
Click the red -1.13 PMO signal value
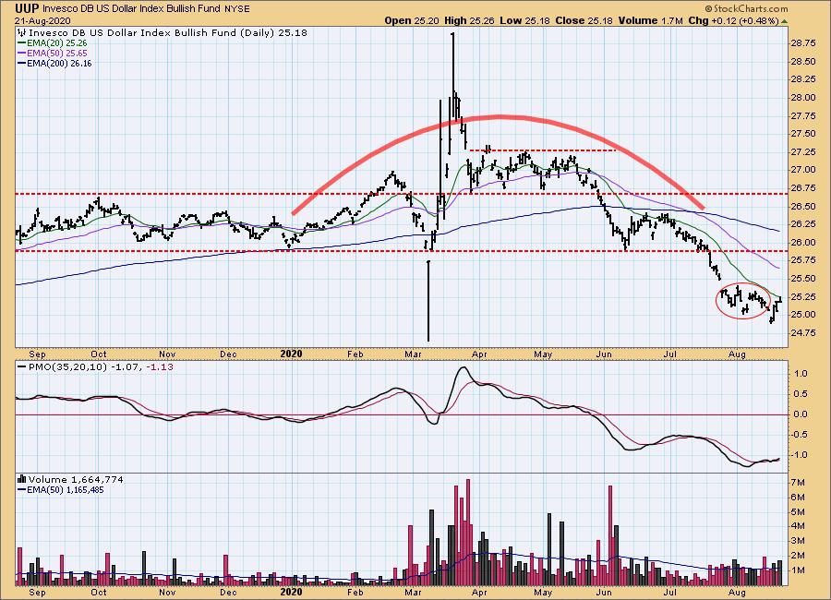click(x=160, y=366)
